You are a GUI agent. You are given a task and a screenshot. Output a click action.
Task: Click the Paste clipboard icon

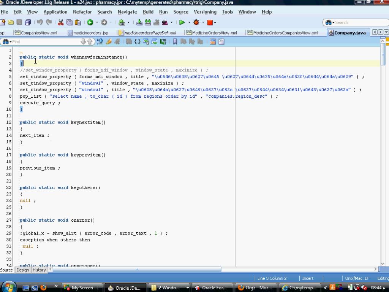coord(77,22)
